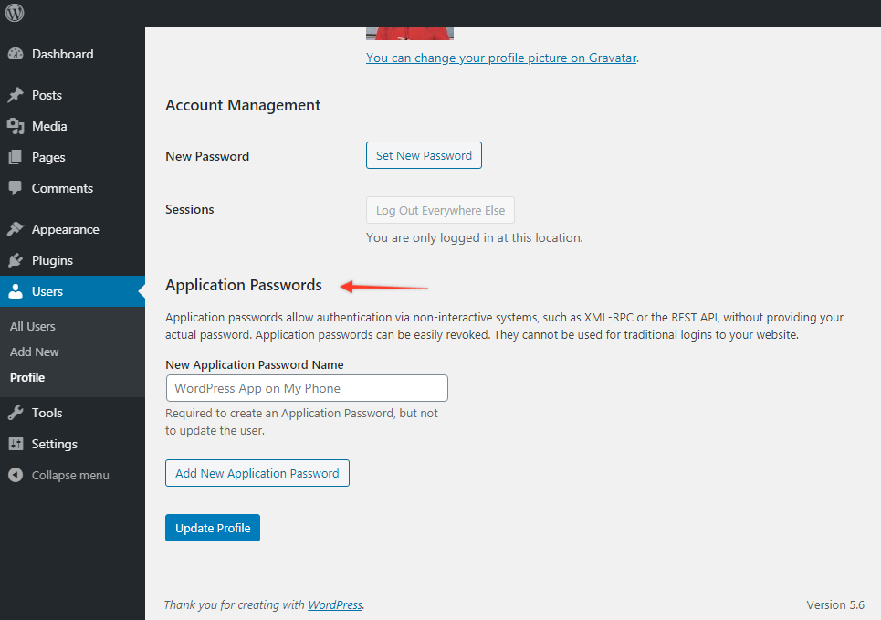This screenshot has height=620, width=881.
Task: Click the Pages document icon
Action: click(x=16, y=157)
